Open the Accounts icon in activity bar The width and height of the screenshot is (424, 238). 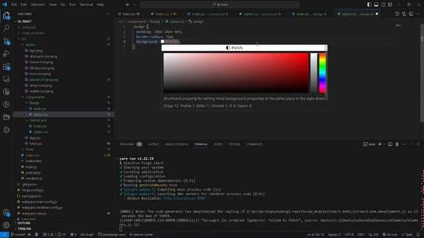point(6,213)
